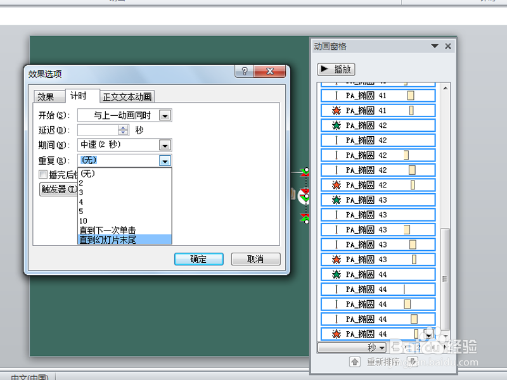Viewport: 507px width, 380px height.
Task: Click the selected (无) value in the 重复 box
Action: coord(89,160)
